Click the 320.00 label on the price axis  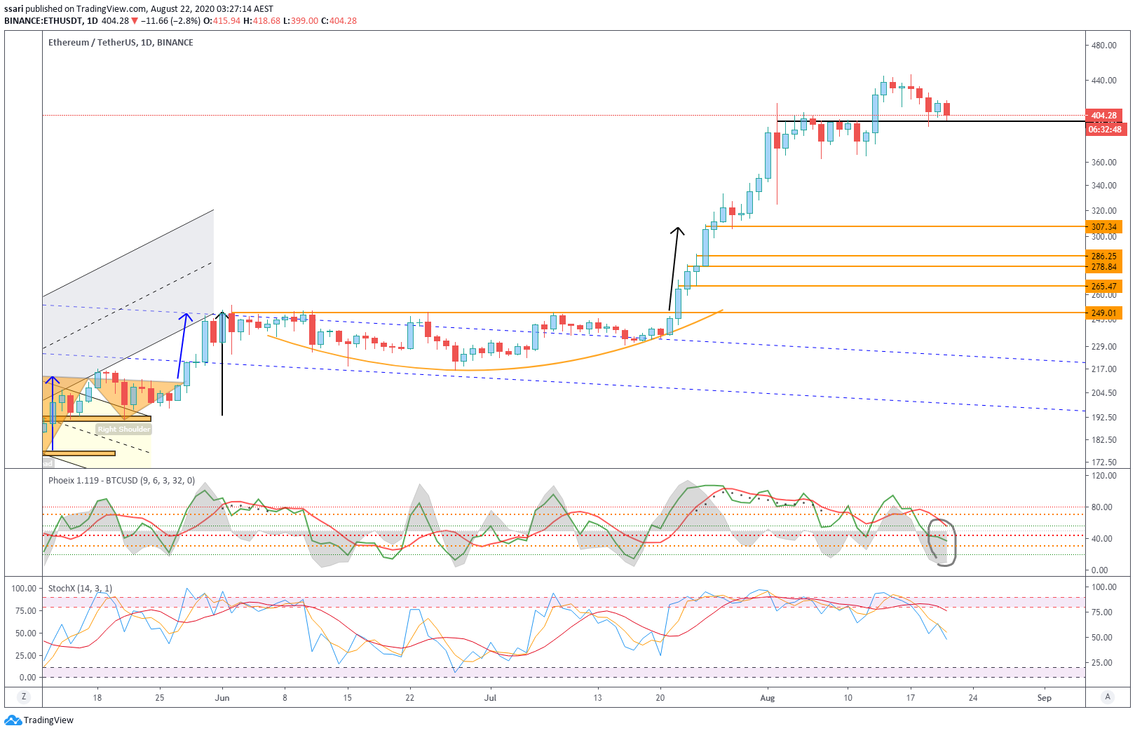[1104, 211]
